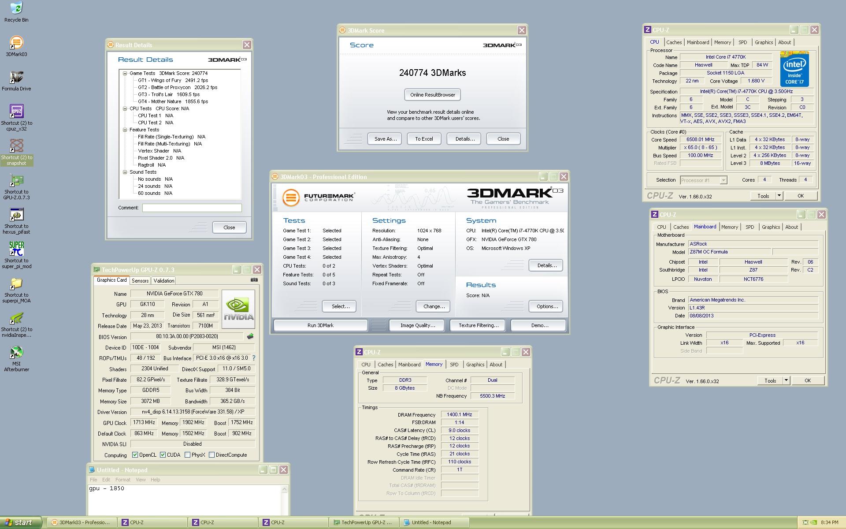Screen dimensions: 846x529
Task: Click the Texture Filtering... button
Action: pos(479,325)
